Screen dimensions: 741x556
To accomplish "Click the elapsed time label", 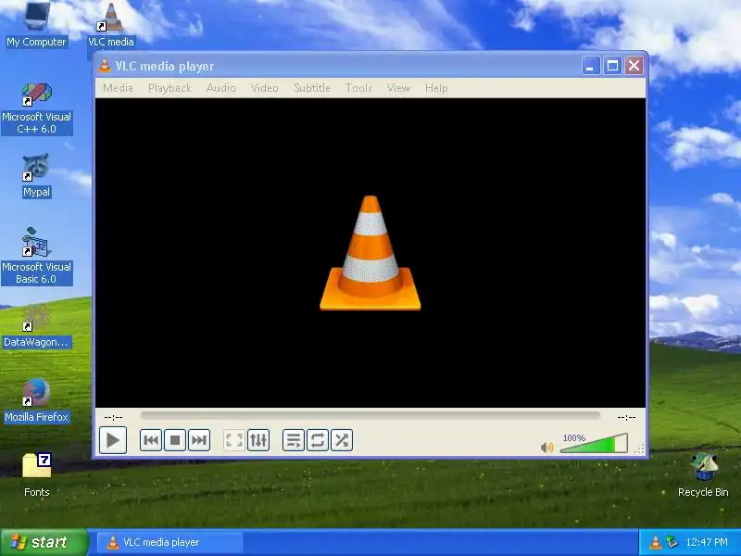I will [113, 417].
